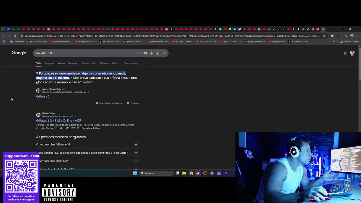The height and width of the screenshot is (203, 361).
Task: Switch to the Shopping tab
Action: [x=73, y=63]
